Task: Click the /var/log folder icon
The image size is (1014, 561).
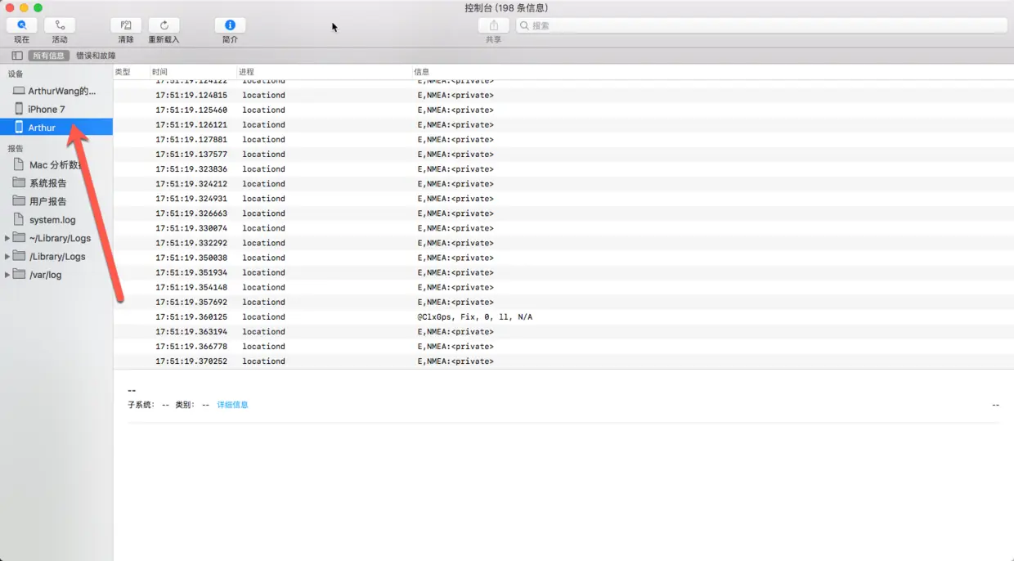Action: 20,275
